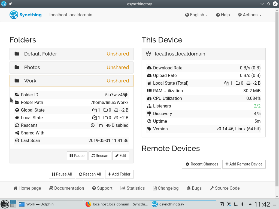Screen dimensions: 279x209
Task: Open the English language dropdown
Action: point(196,15)
